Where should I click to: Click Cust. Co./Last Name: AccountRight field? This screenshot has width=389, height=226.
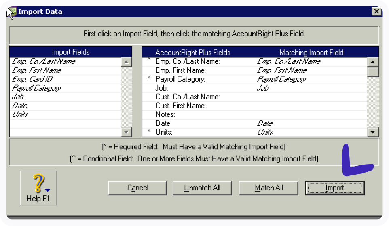pyautogui.click(x=188, y=97)
